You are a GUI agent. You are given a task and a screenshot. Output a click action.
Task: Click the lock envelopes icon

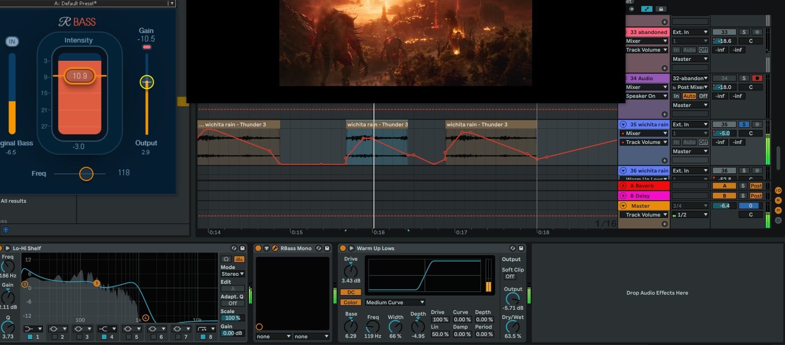pyautogui.click(x=661, y=9)
